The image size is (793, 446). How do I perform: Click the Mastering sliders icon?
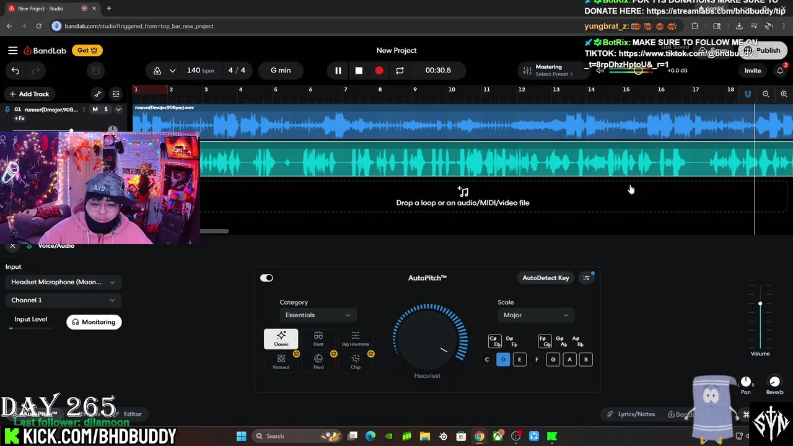[x=527, y=71]
